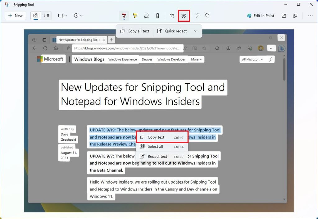
Task: Click Copy all text
Action: pos(135,31)
